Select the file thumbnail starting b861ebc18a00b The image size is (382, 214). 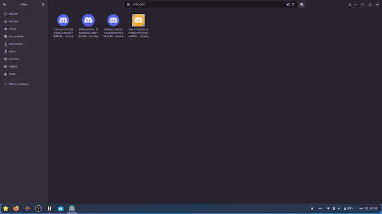(113, 20)
